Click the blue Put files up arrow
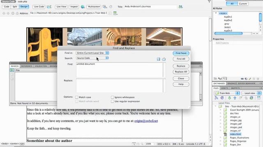The image size is (263, 147). pos(235,98)
